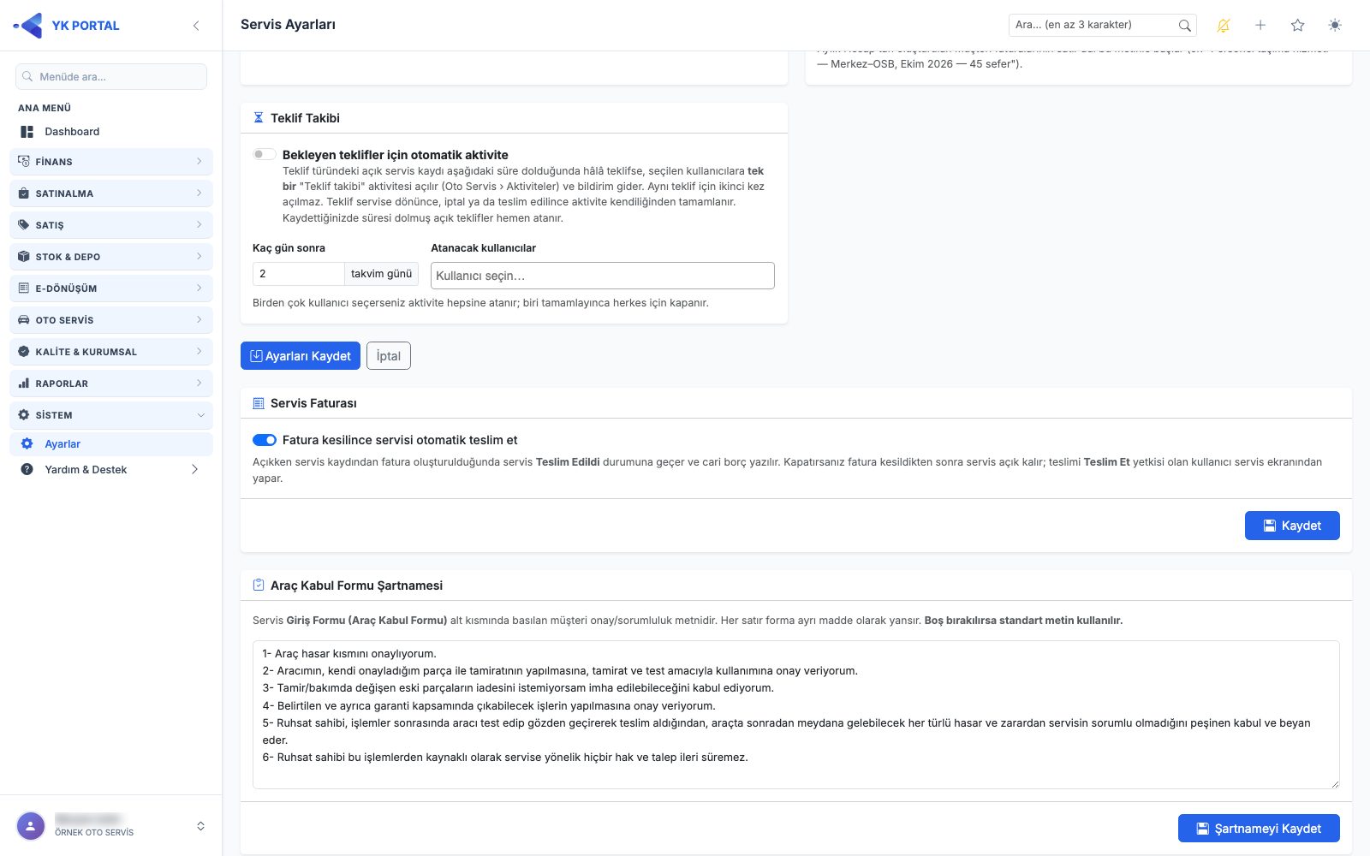Expand the Kalite & Kurumsal section
The height and width of the screenshot is (856, 1370).
pyautogui.click(x=111, y=352)
